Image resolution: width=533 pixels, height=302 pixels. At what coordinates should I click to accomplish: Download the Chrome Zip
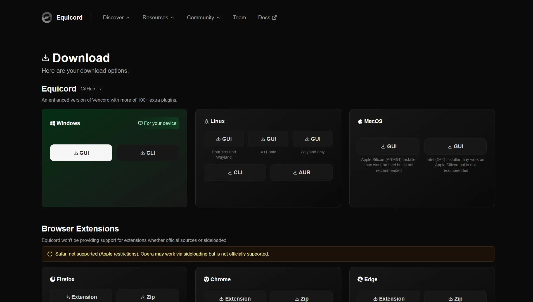point(302,297)
